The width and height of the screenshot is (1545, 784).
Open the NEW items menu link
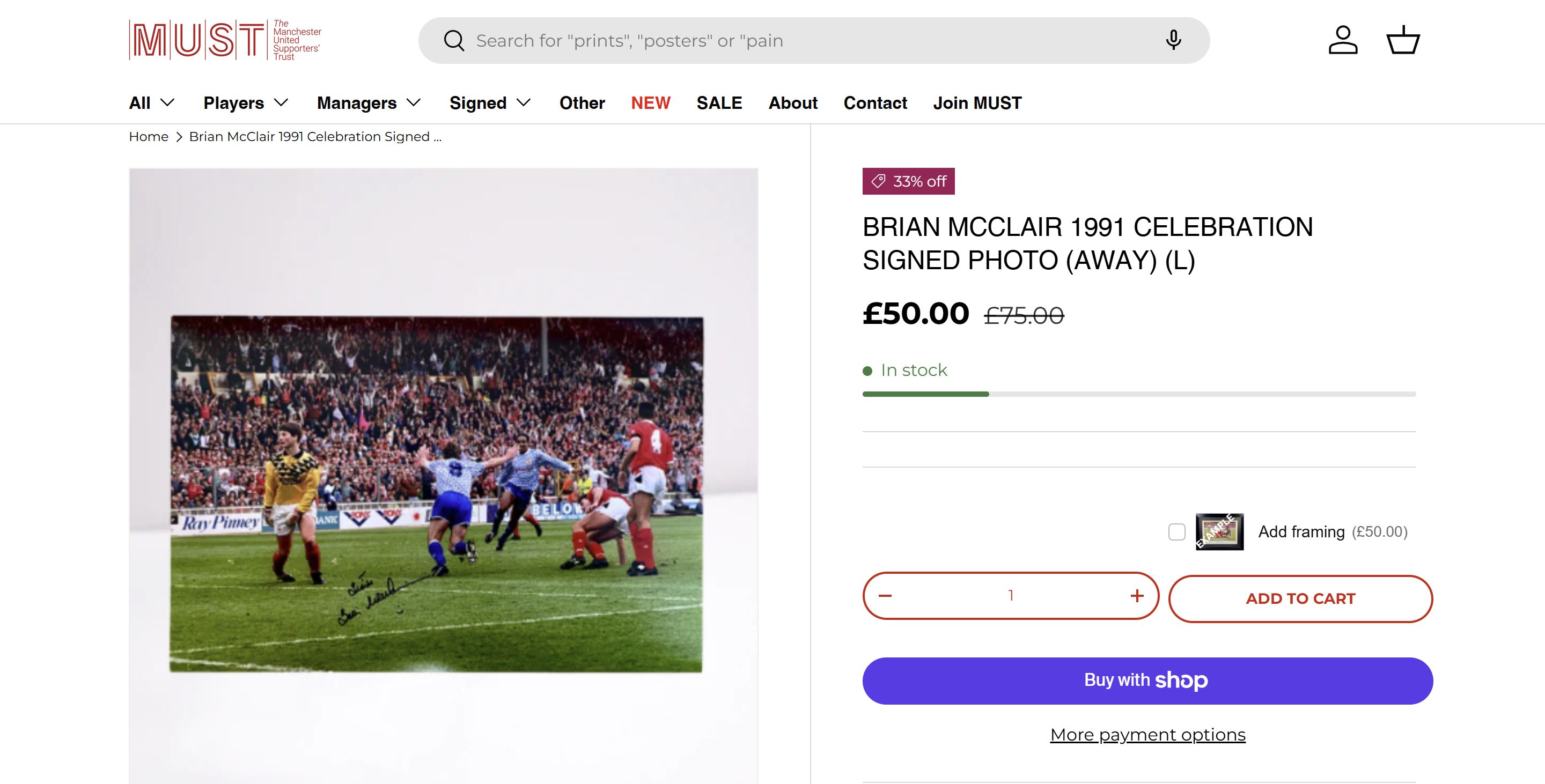[650, 103]
